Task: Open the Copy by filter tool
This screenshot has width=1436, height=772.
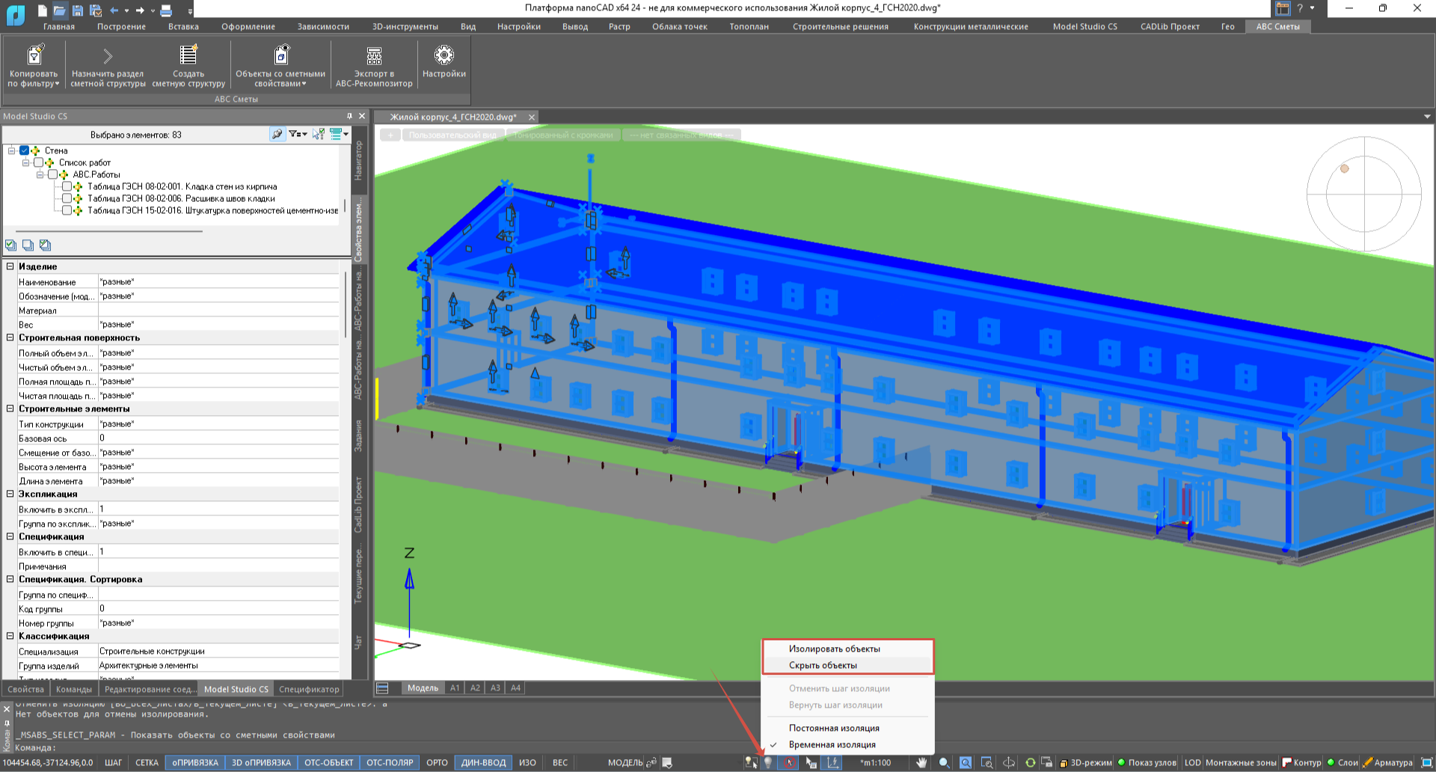Action: [x=34, y=66]
